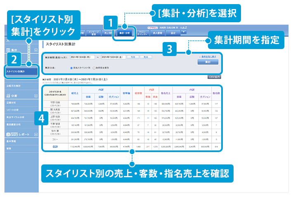Open the サロンダイレクト tab

coord(142,32)
